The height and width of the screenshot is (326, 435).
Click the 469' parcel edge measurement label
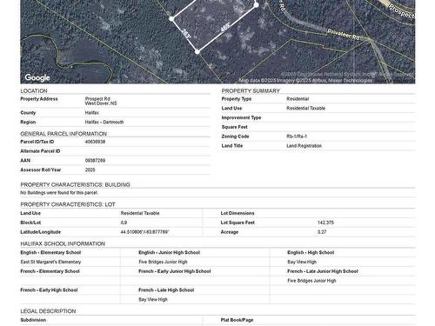tap(225, 27)
